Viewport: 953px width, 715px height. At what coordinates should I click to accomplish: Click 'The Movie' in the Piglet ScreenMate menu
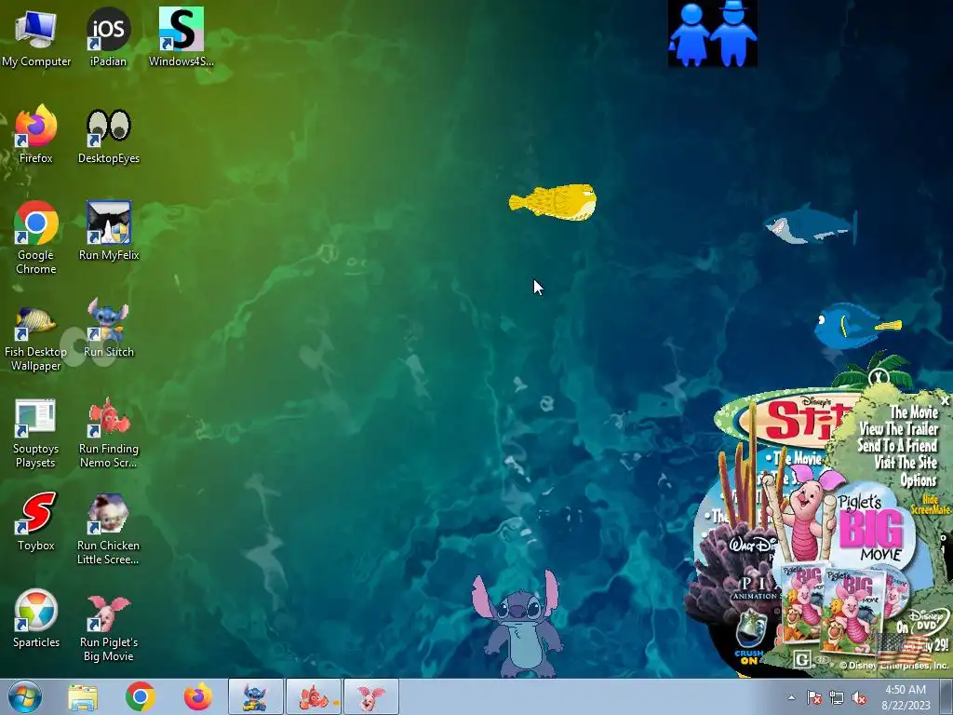914,412
